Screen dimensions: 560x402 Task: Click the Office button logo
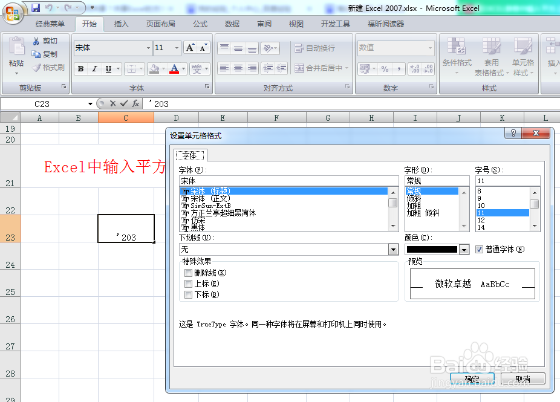[x=13, y=13]
